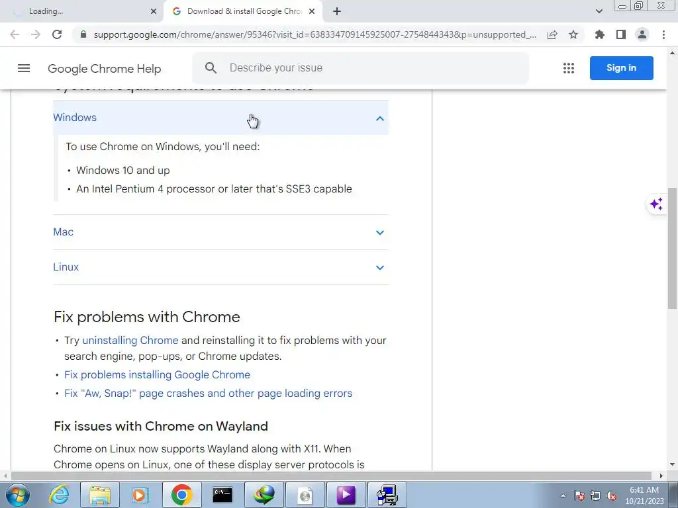678x508 pixels.
Task: Click the horizontal scrollbar at page bottom
Action: [331, 476]
